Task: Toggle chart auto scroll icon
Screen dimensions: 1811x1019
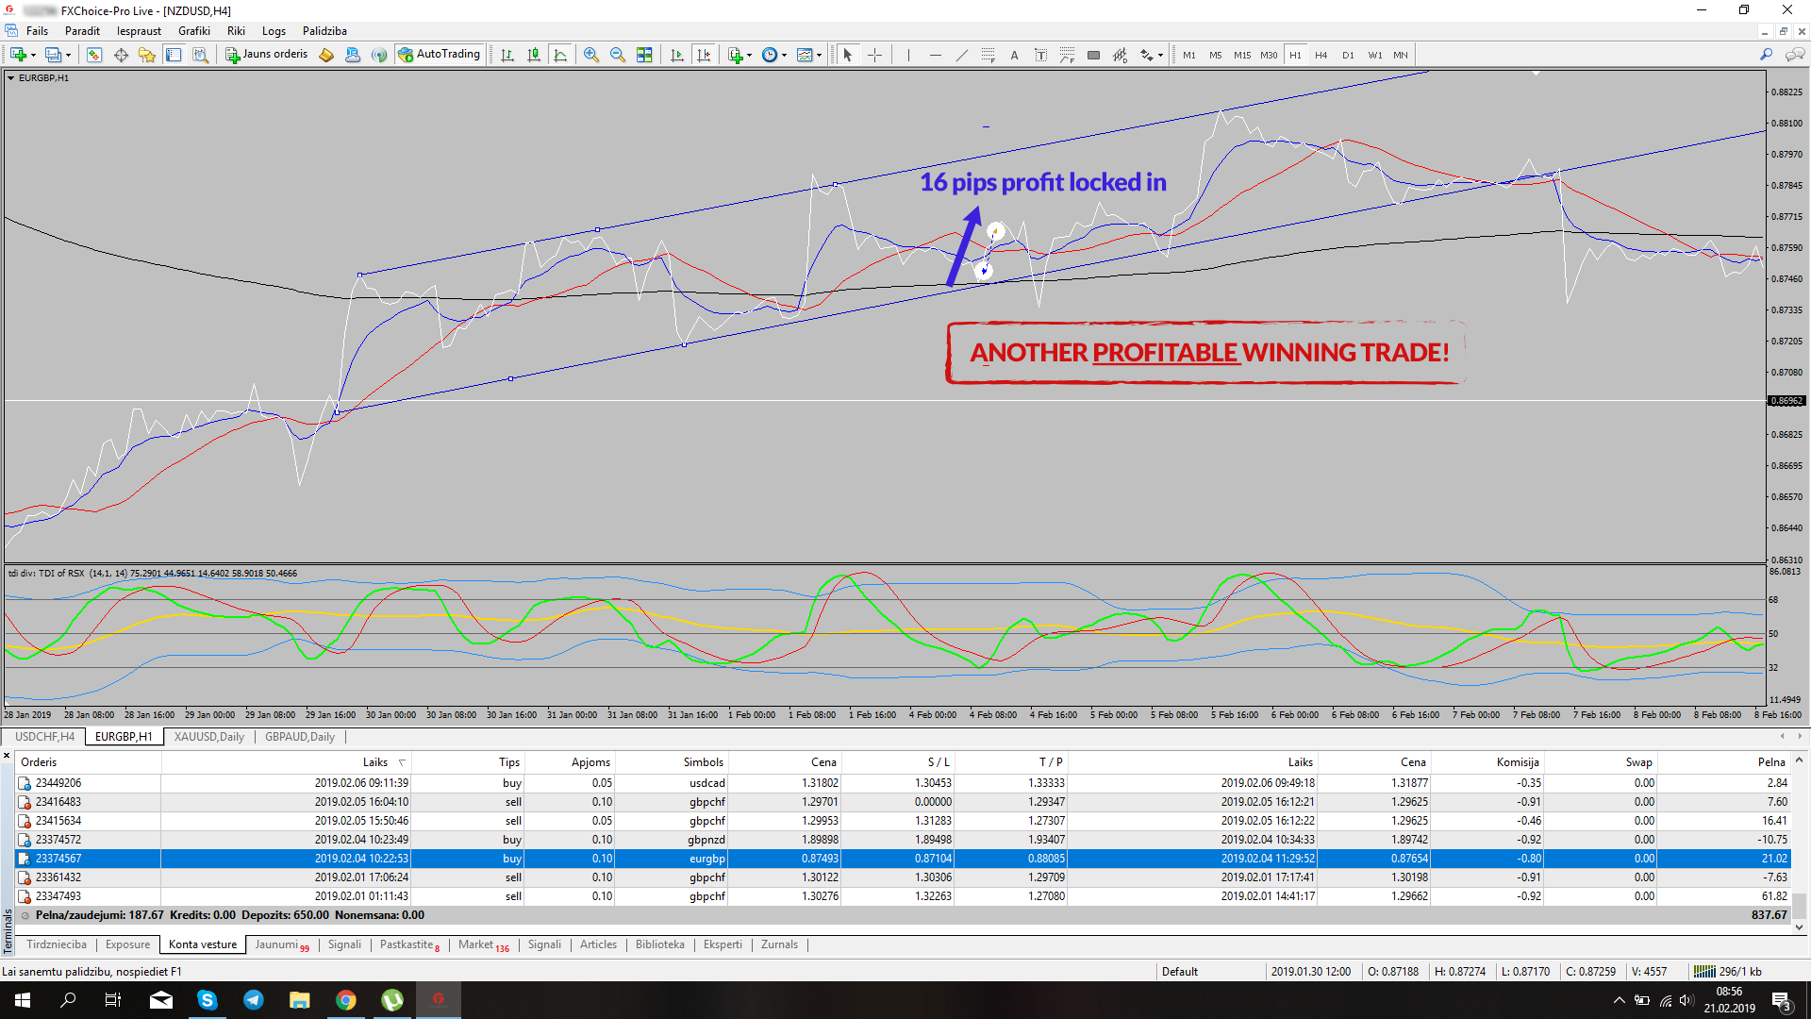Action: coord(677,55)
